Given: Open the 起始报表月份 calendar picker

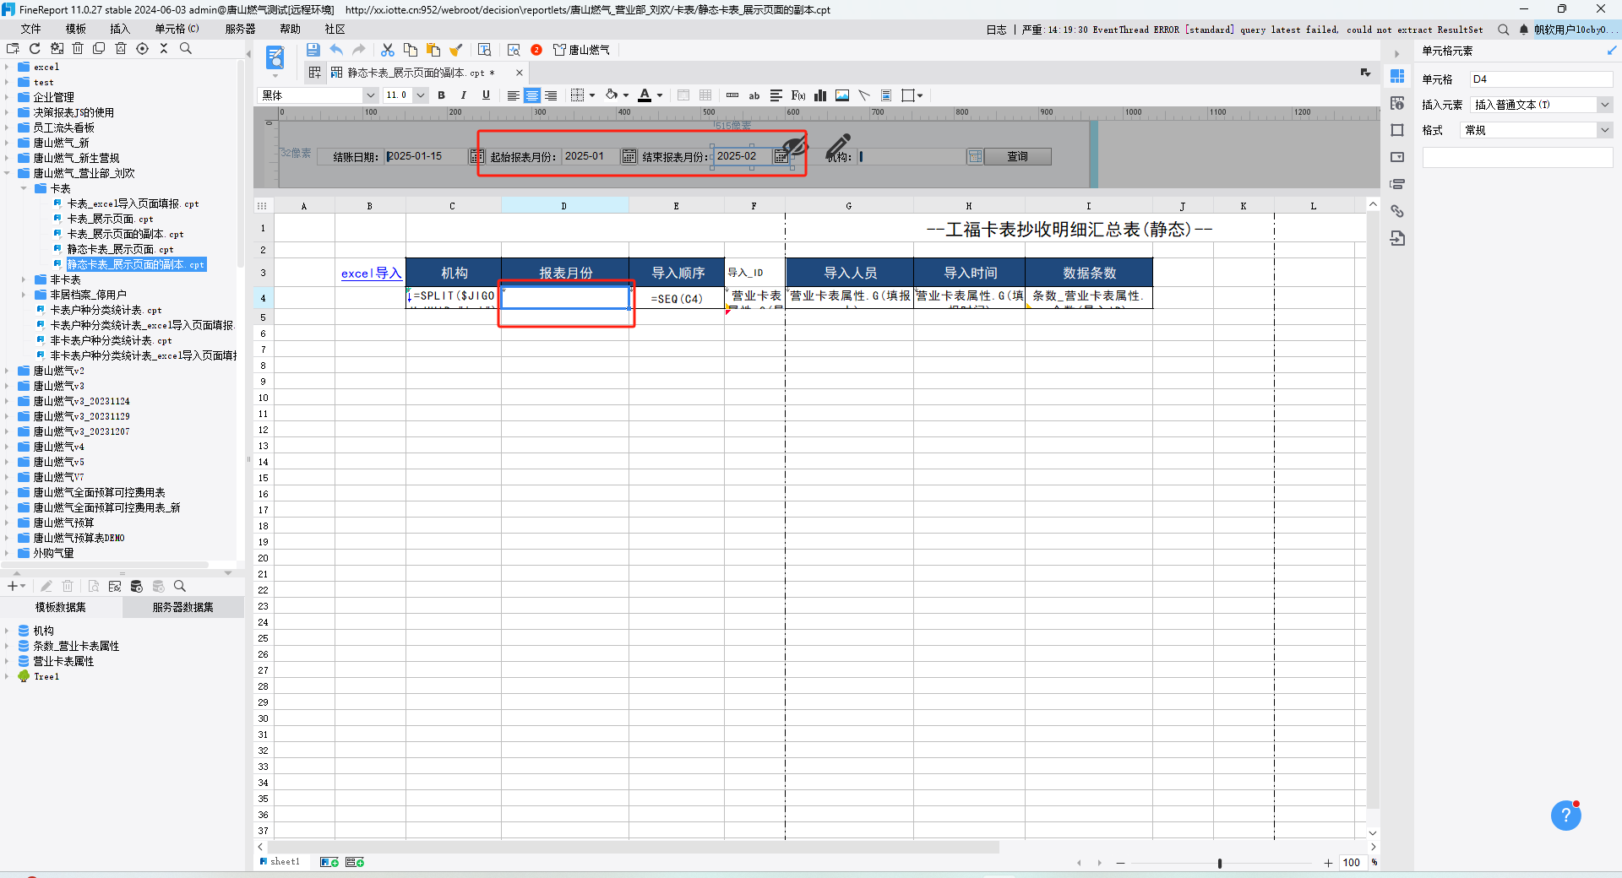Looking at the screenshot, I should (629, 156).
